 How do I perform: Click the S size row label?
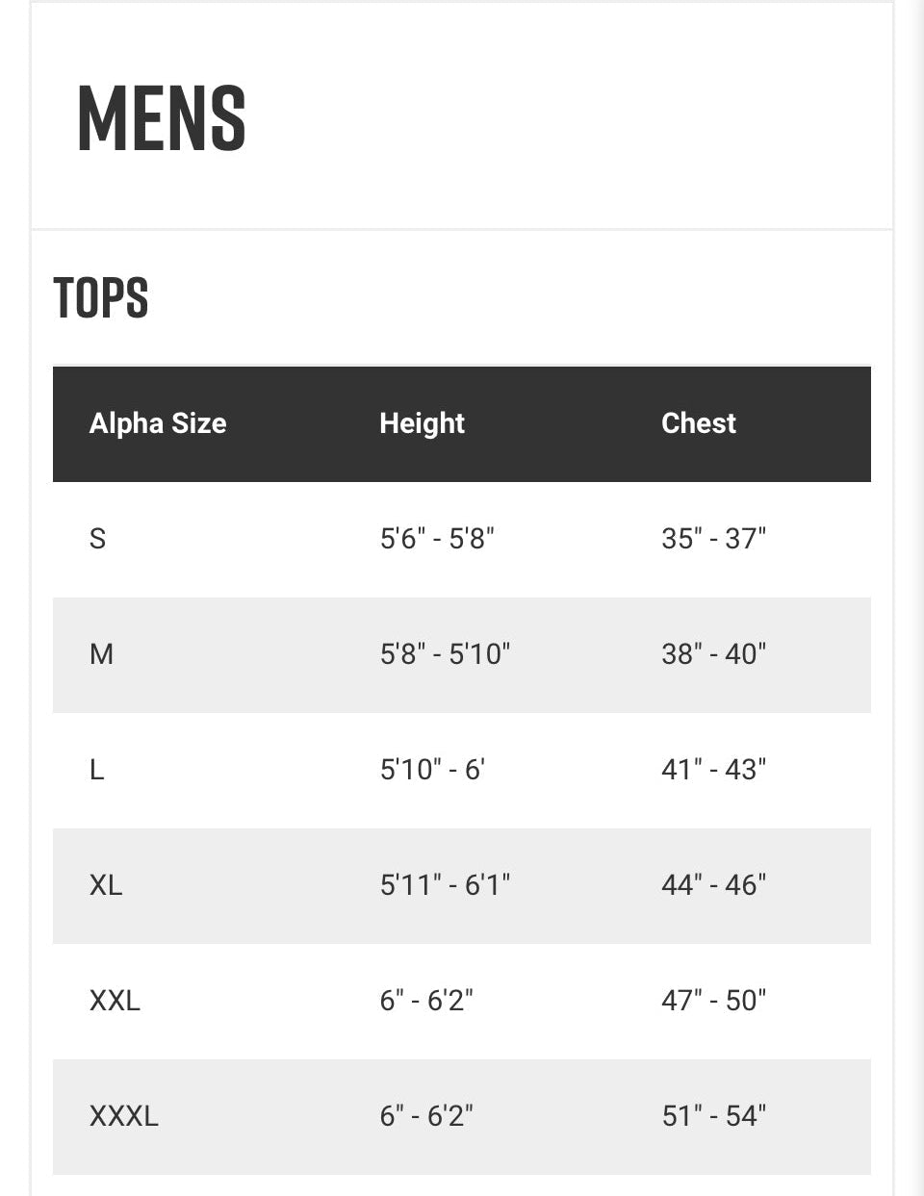click(x=97, y=539)
